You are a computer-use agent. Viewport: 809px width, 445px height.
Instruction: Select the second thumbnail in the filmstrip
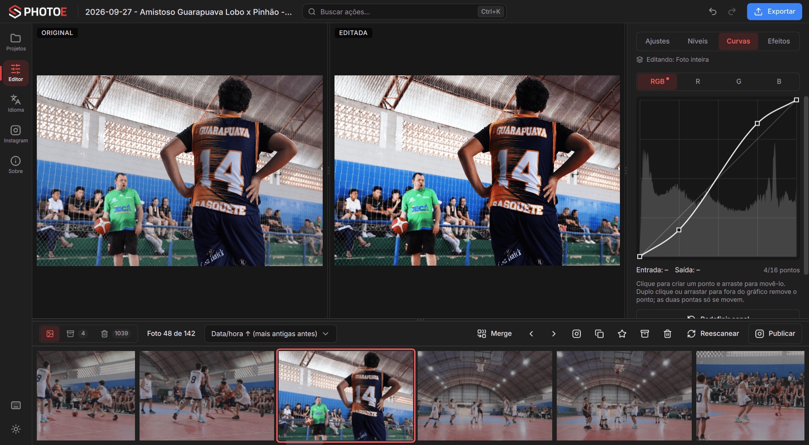click(207, 396)
